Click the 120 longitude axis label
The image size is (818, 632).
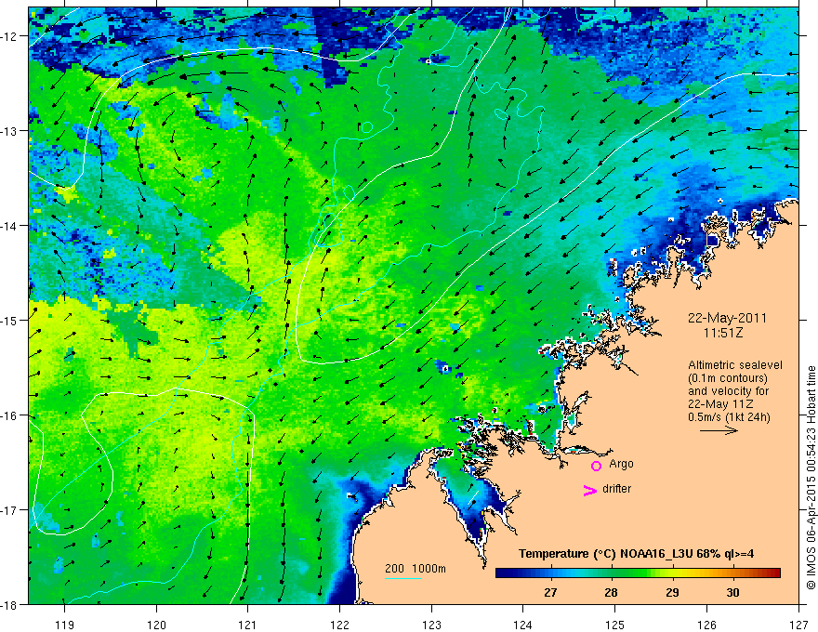click(x=156, y=625)
